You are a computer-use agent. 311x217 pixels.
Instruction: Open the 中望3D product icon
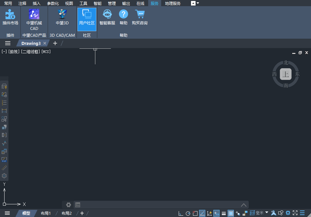click(x=62, y=18)
